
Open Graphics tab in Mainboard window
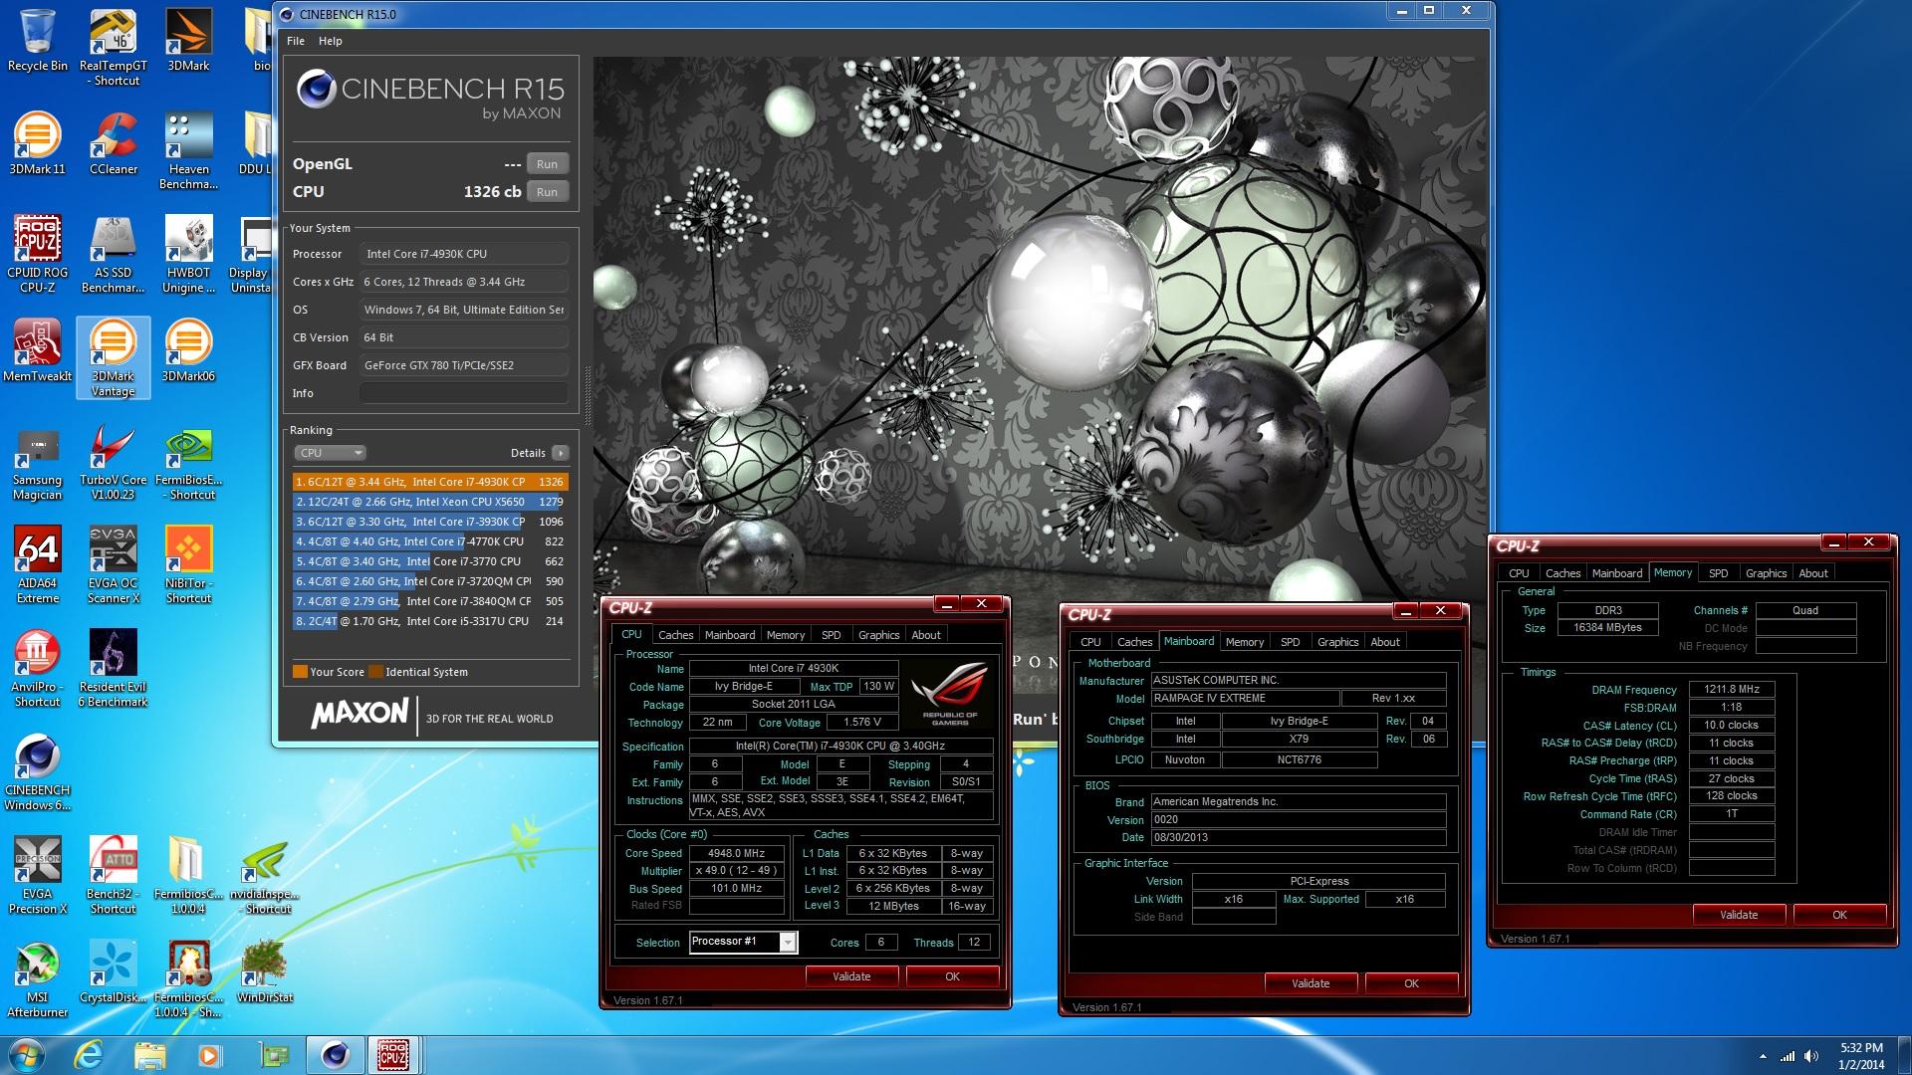click(1337, 642)
